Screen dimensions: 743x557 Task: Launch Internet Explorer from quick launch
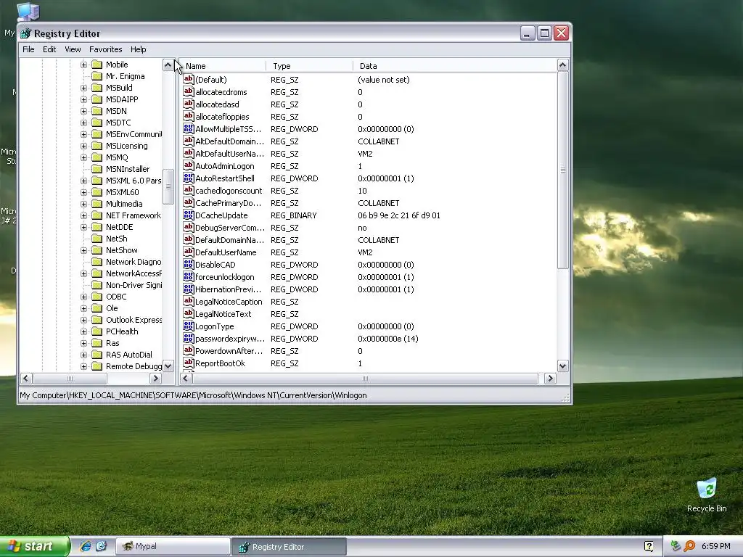[x=86, y=546]
